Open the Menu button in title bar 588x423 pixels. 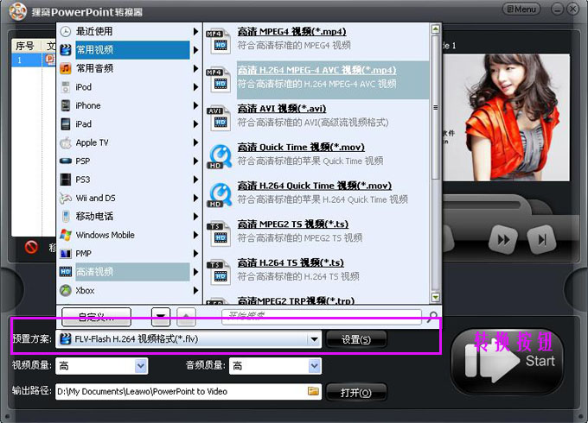[x=521, y=9]
